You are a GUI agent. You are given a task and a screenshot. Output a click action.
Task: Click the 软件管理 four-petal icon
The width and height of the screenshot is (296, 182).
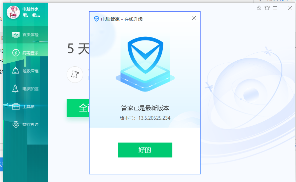point(16,124)
